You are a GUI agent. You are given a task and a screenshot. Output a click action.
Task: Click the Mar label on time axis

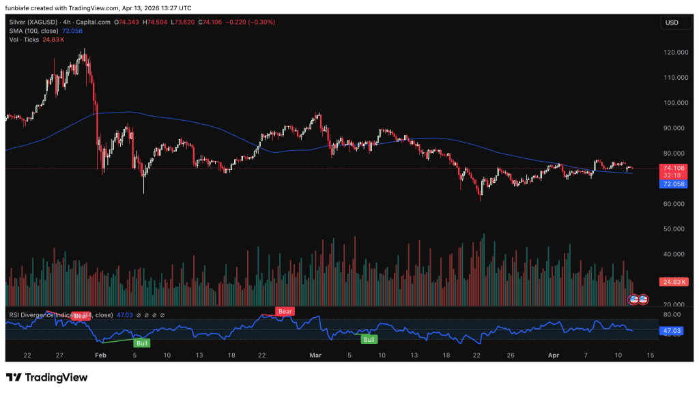(315, 355)
